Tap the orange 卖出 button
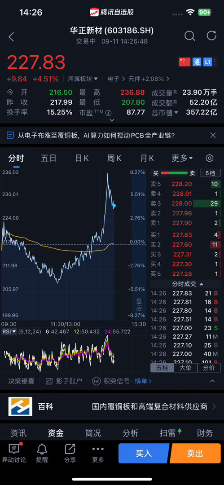 click(195, 454)
